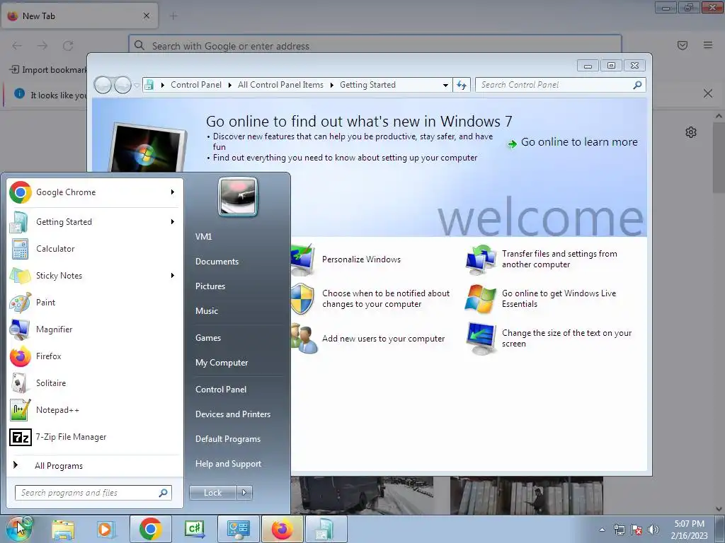Click the Search Control Panel field
This screenshot has width=725, height=543.
pos(561,85)
